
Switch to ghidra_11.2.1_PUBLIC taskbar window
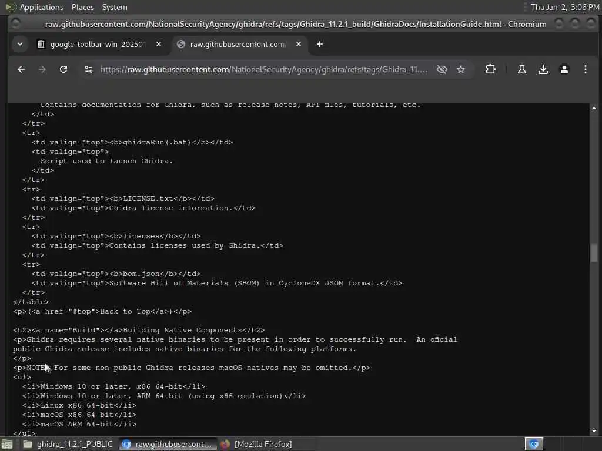click(68, 444)
